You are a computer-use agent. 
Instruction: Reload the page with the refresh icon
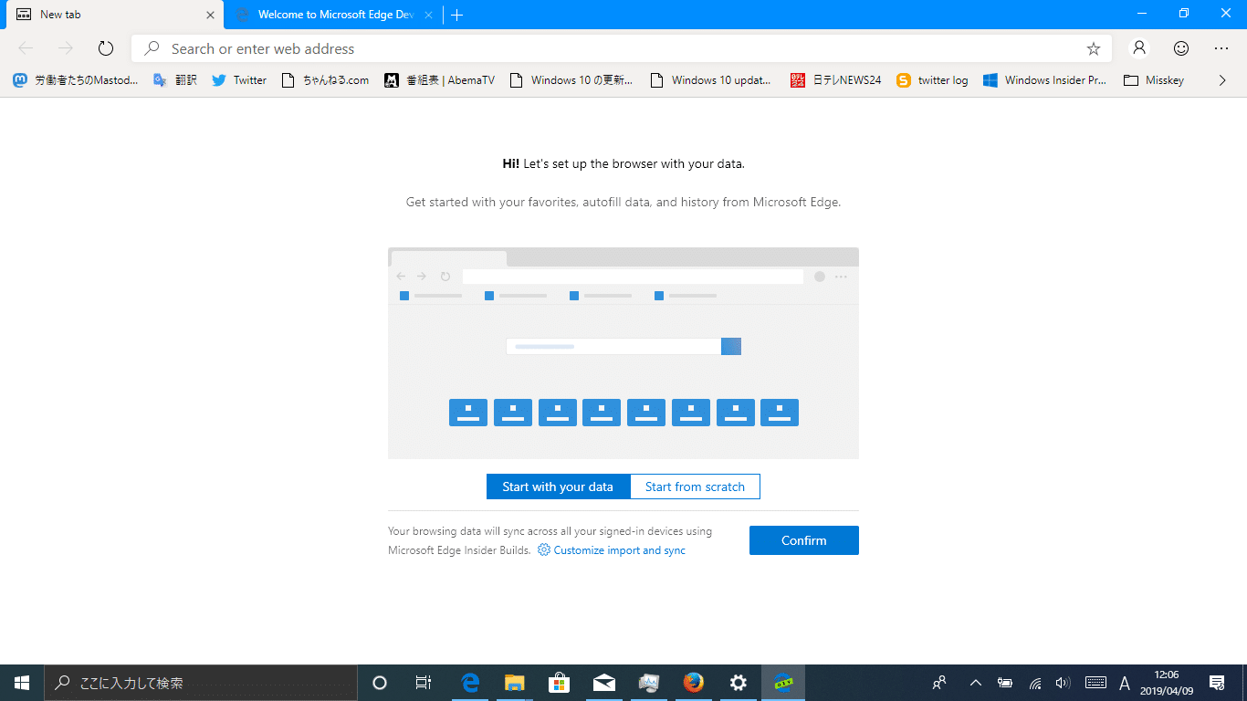[x=106, y=48]
